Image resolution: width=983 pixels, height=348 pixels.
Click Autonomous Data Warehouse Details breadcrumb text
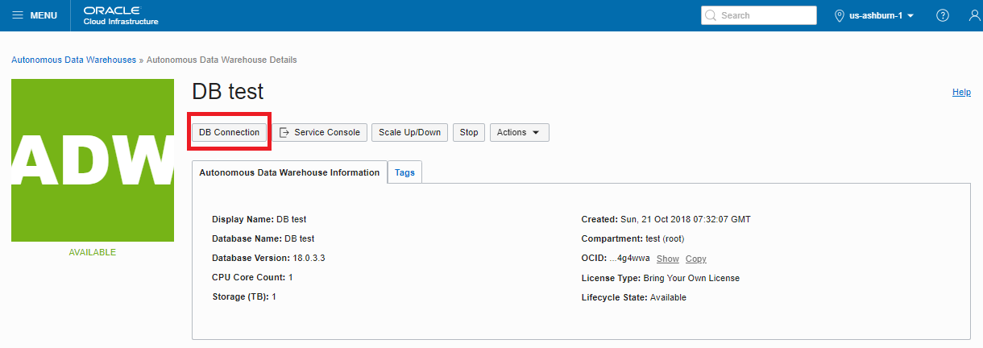pos(222,60)
